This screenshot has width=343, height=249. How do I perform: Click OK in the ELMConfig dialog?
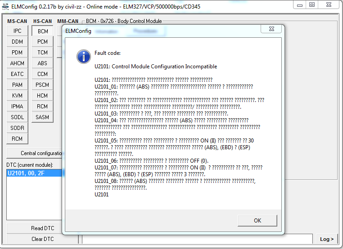click(x=257, y=220)
